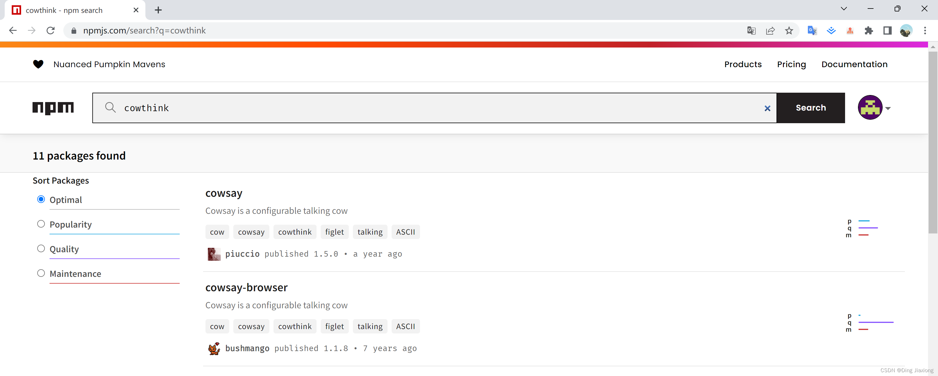Select the Popularity sort radio button
The height and width of the screenshot is (376, 938).
pyautogui.click(x=40, y=224)
